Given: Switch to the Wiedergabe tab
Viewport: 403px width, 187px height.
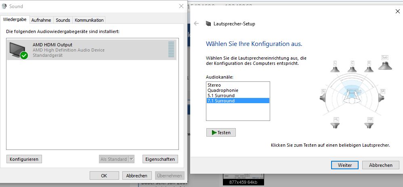Looking at the screenshot, I should pyautogui.click(x=15, y=19).
